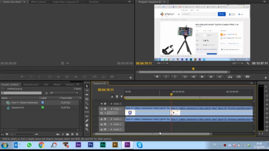Toggle Video 1 track output eye
Screen dimensions: 269x151
[x=102, y=109]
